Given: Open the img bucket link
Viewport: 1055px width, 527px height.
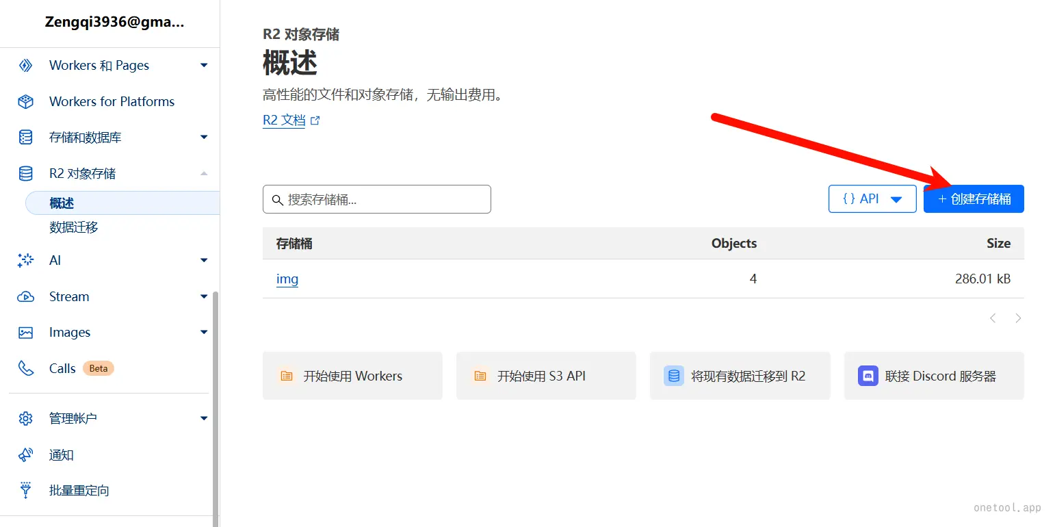Looking at the screenshot, I should tap(287, 279).
